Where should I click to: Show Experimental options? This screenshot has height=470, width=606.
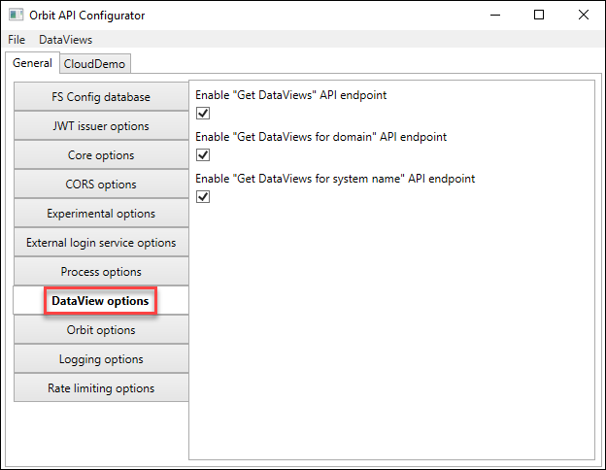tap(101, 214)
